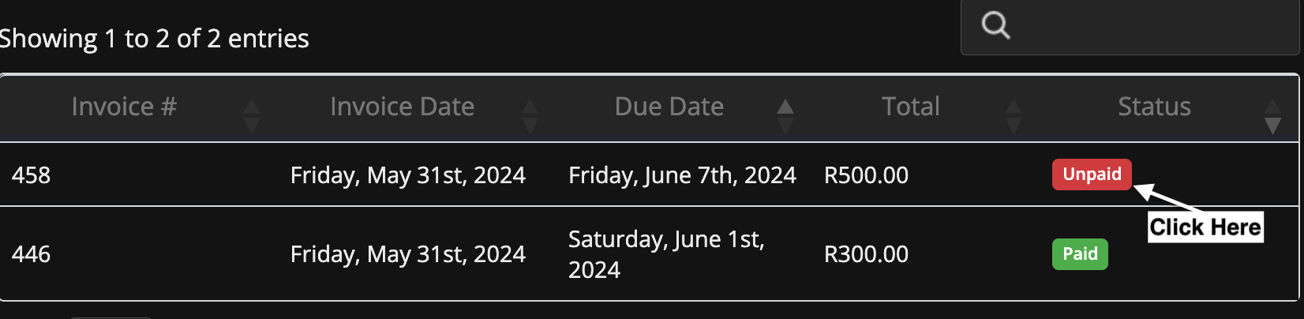Open invoice number 446
This screenshot has width=1304, height=319.
tap(32, 254)
